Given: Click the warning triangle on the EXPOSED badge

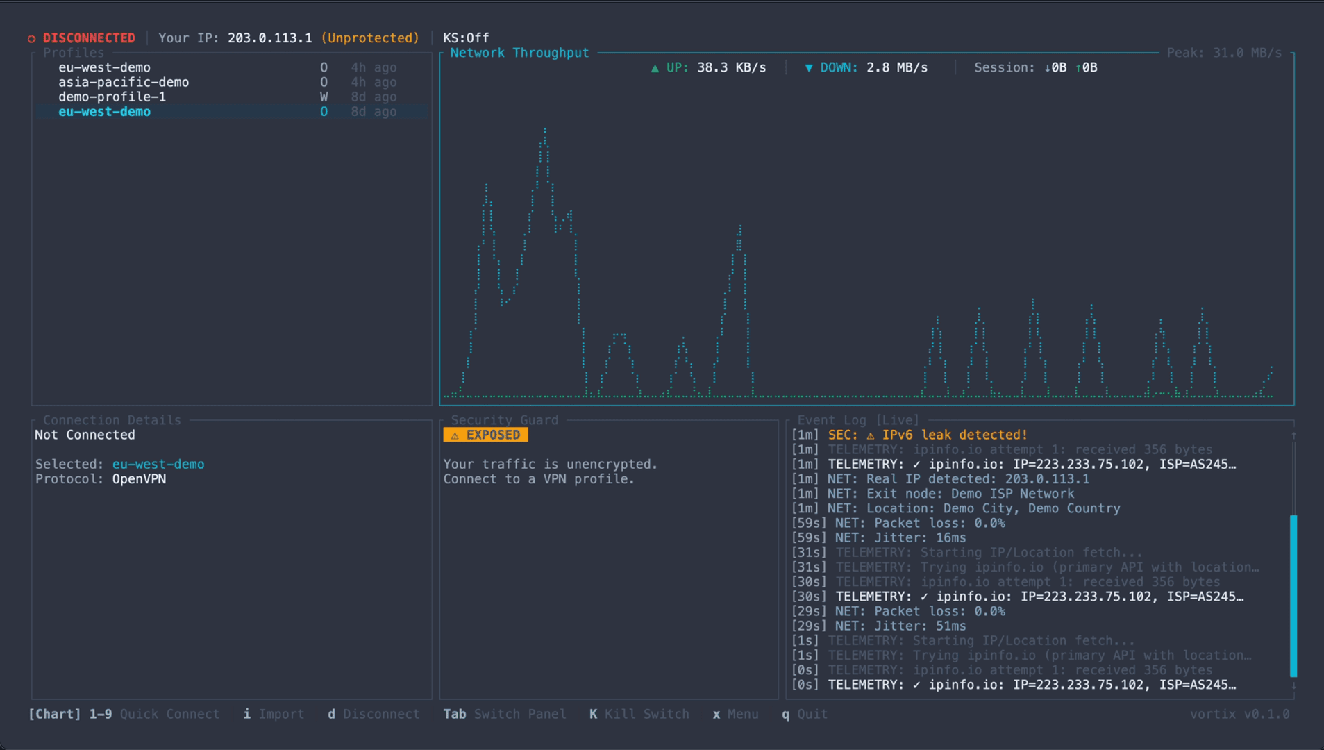Looking at the screenshot, I should (455, 435).
